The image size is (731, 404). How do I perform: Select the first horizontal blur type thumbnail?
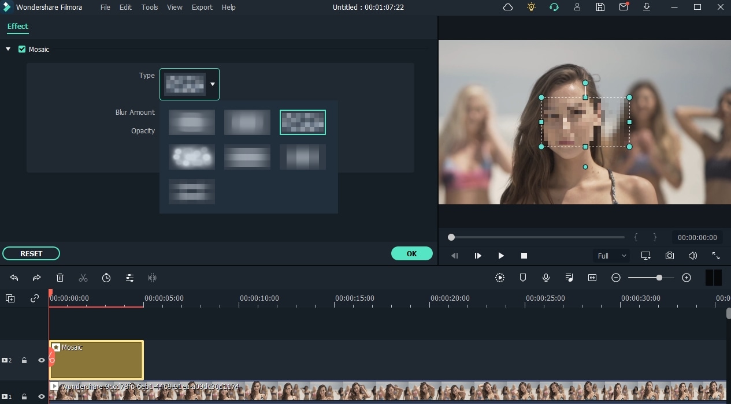click(x=192, y=122)
